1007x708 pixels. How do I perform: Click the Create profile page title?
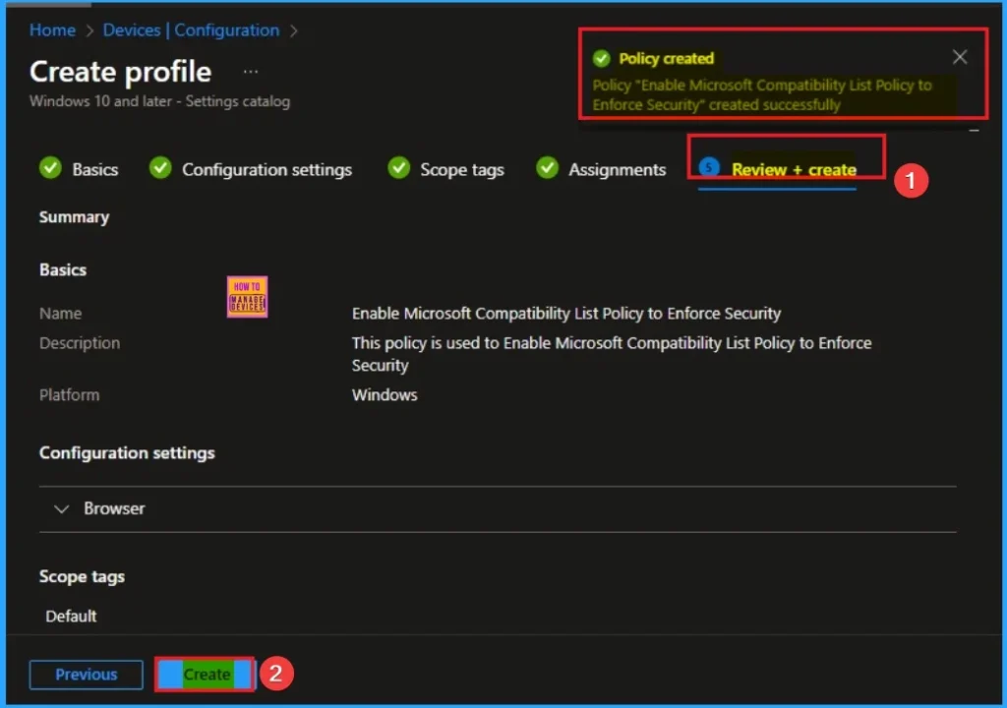[120, 72]
